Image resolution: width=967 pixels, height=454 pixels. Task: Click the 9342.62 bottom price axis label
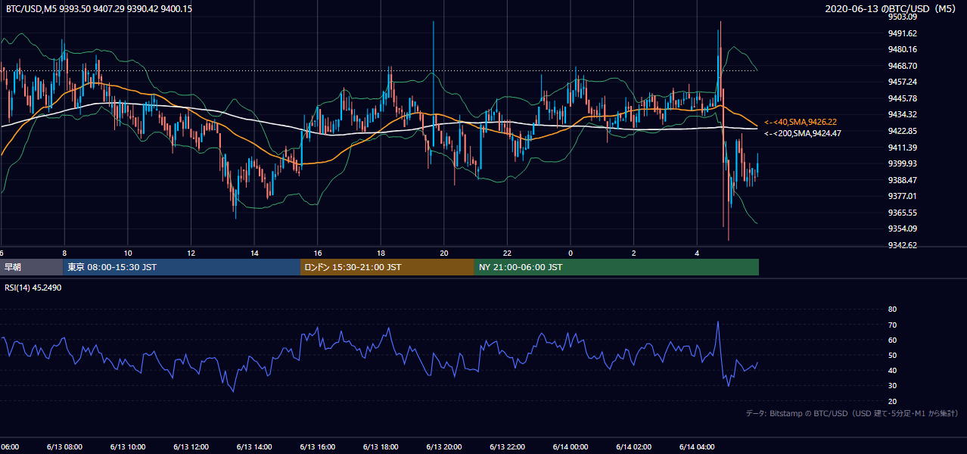903,245
